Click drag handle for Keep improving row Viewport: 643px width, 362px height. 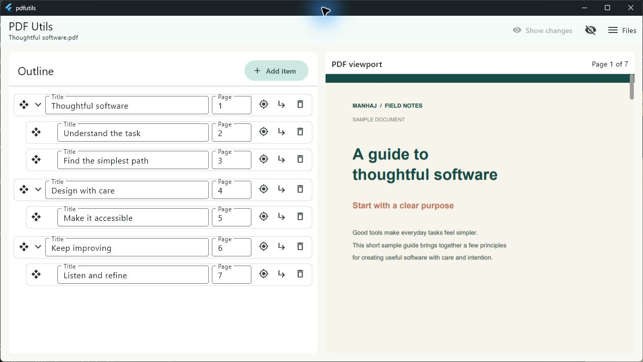pos(24,247)
